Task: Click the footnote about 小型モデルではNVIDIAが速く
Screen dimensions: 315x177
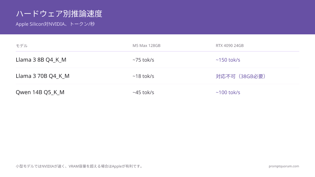Action: click(80, 166)
